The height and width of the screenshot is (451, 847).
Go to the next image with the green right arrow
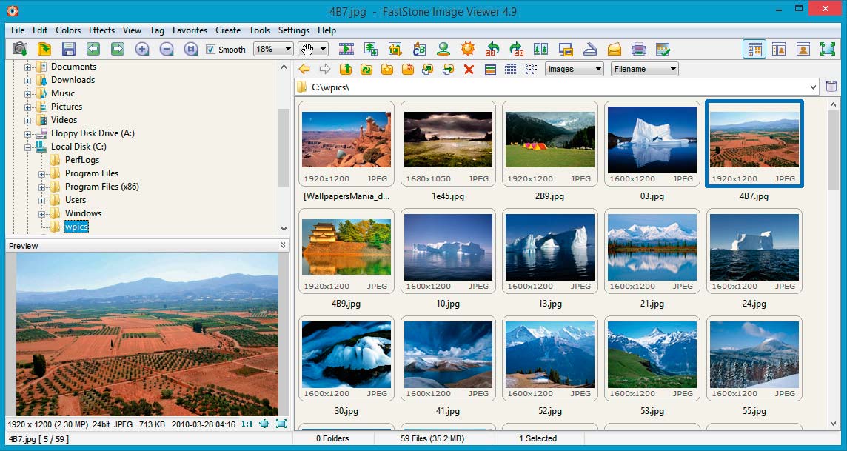117,49
